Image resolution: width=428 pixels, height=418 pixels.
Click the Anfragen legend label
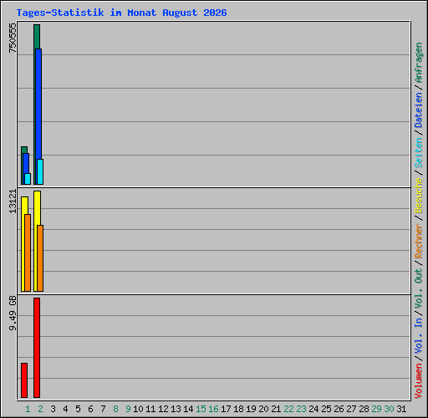(x=419, y=63)
